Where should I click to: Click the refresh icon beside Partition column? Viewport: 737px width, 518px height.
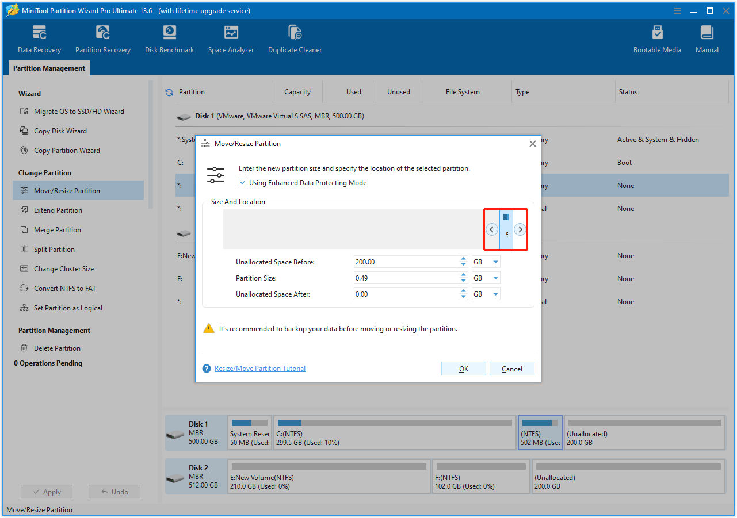point(169,92)
